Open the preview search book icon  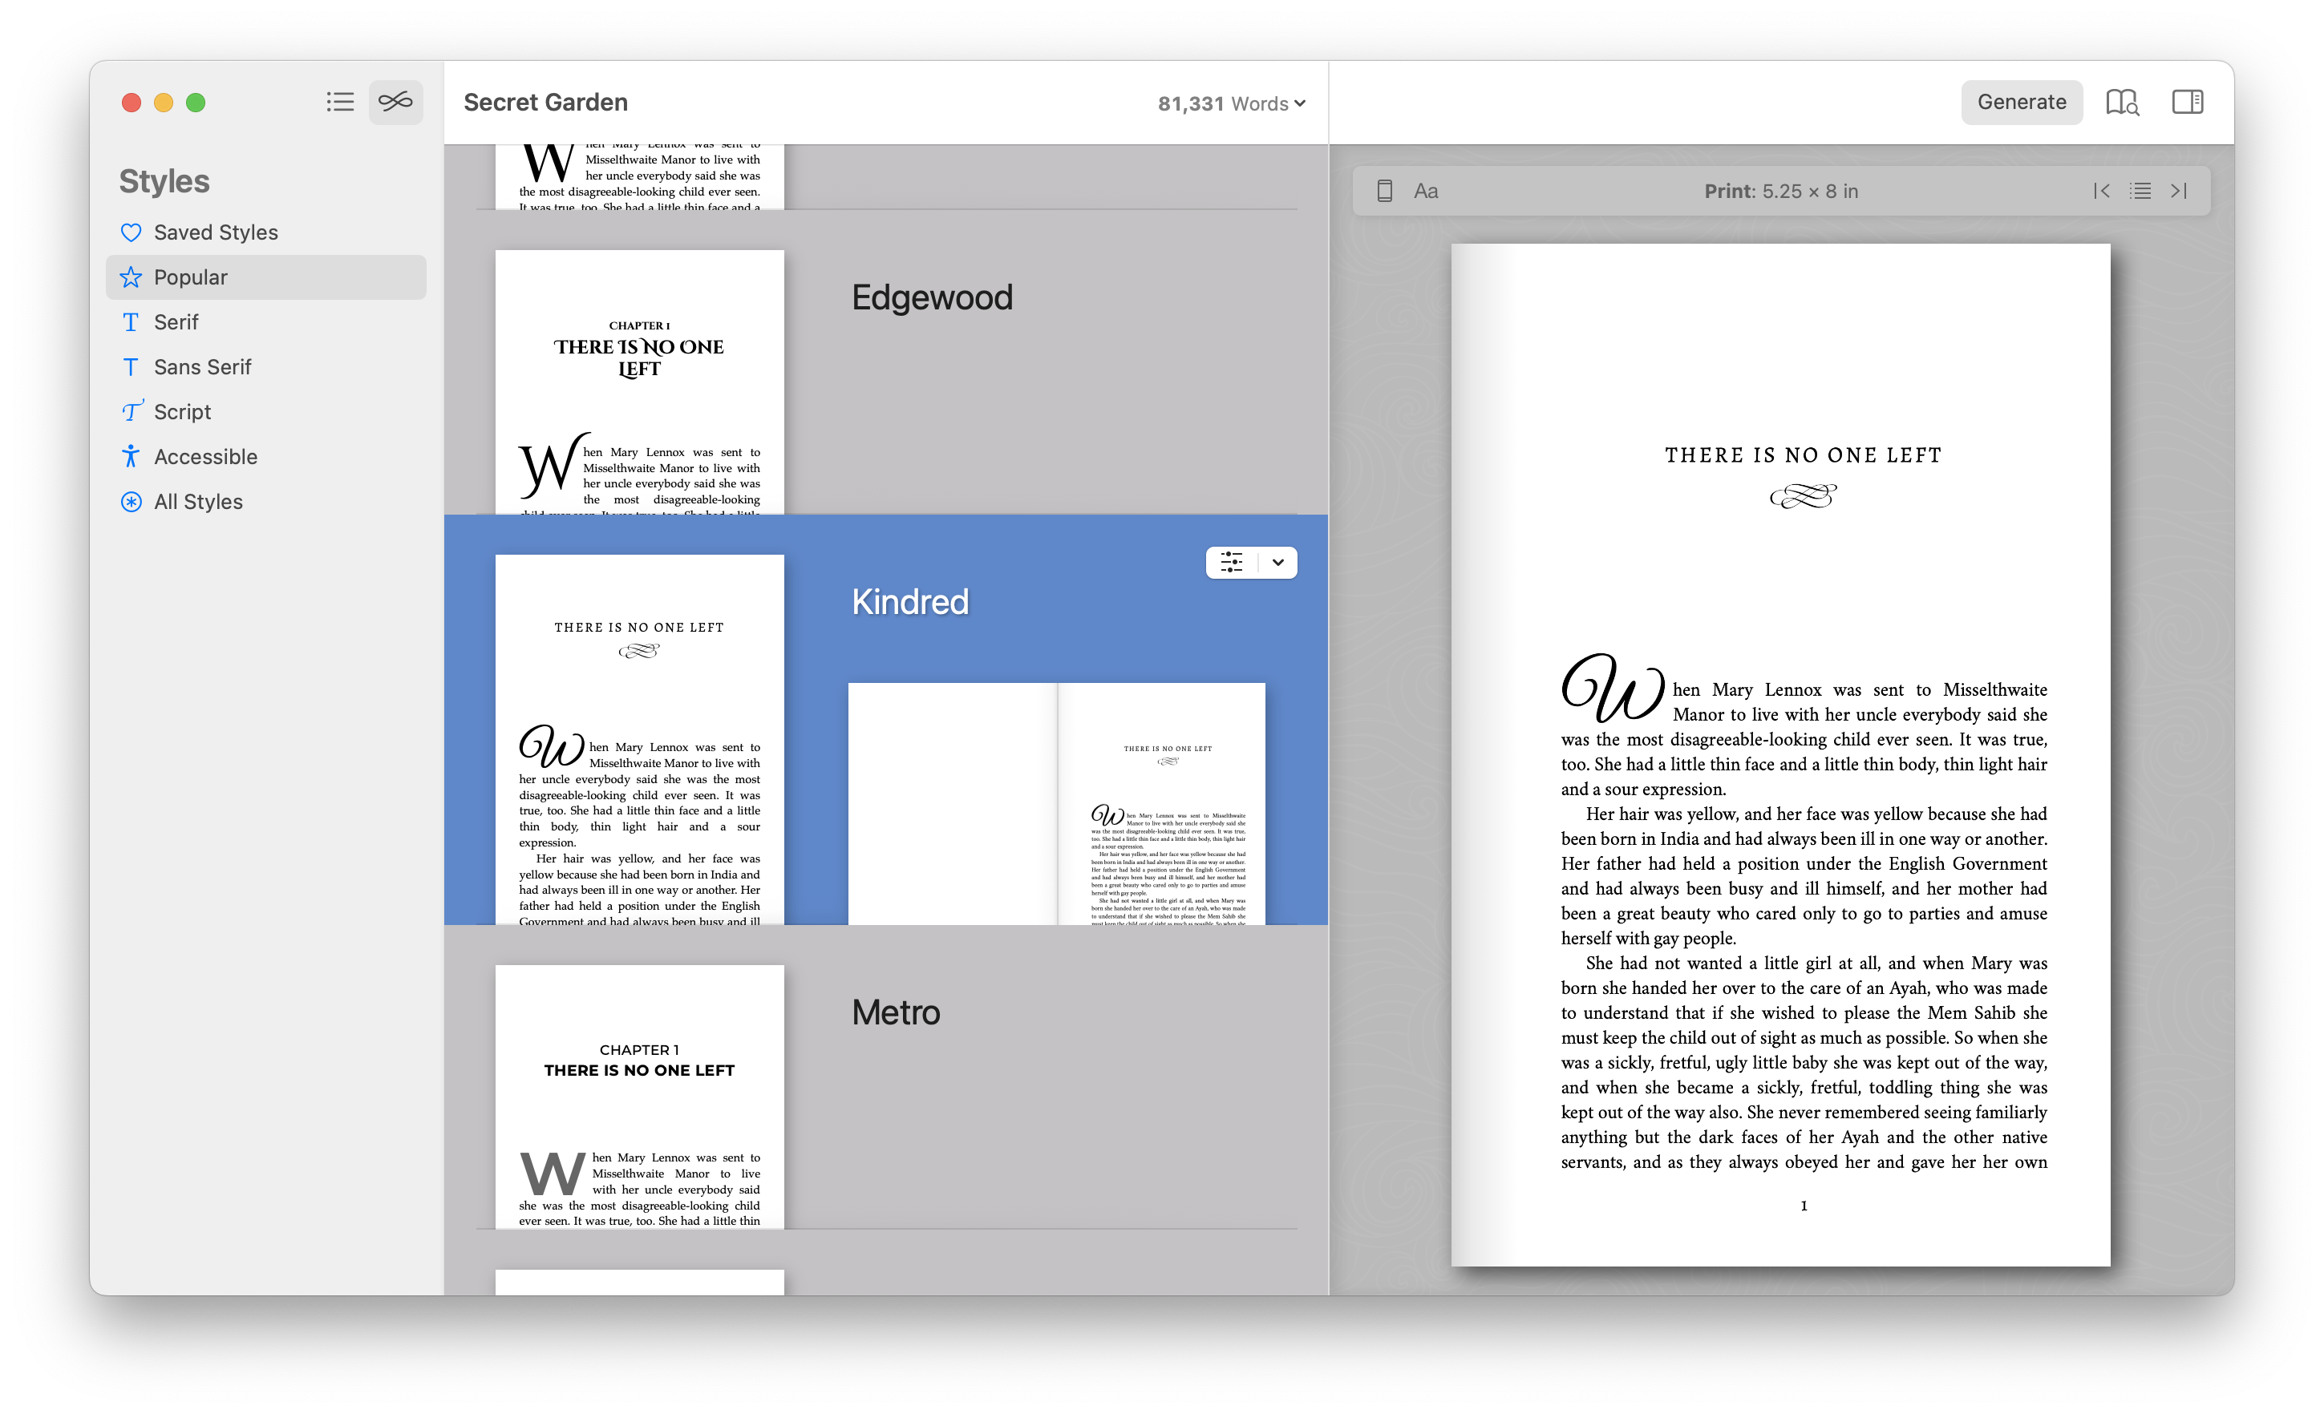click(2122, 102)
